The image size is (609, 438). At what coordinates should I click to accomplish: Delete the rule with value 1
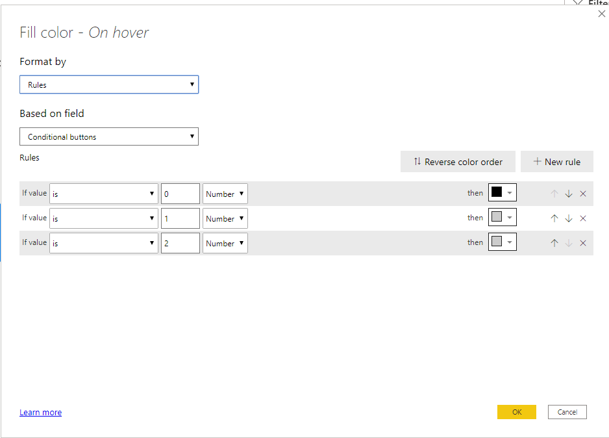583,218
